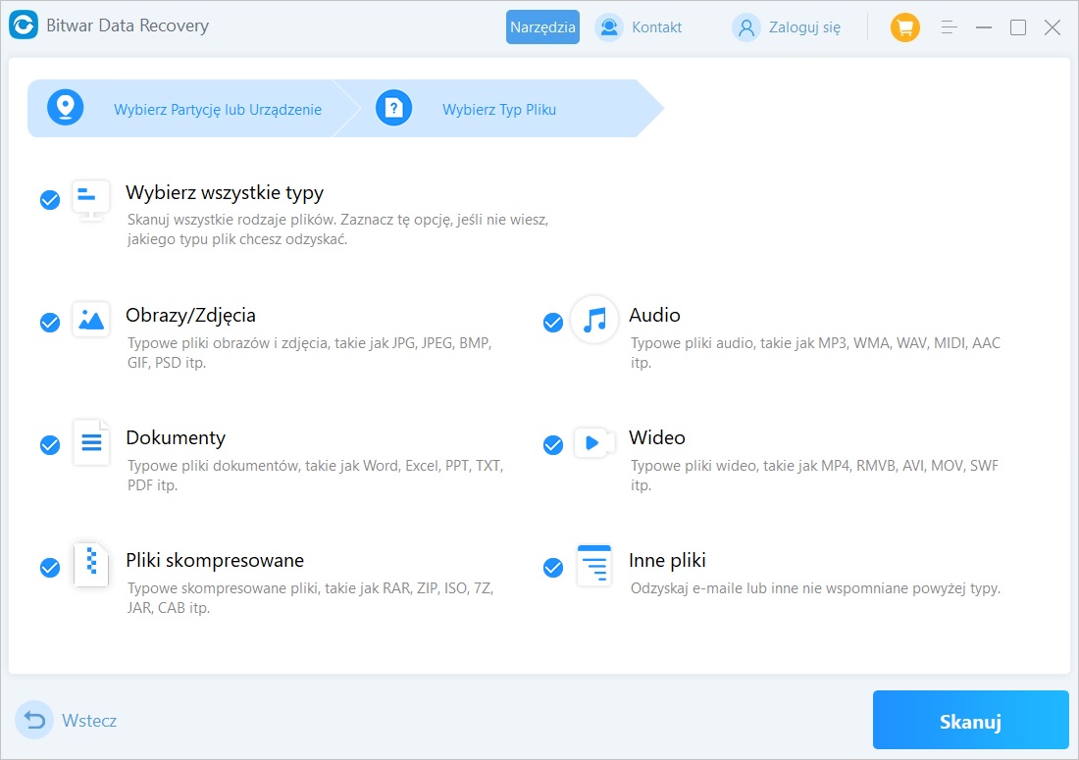Open the hamburger menu icon
The width and height of the screenshot is (1079, 760).
coord(950,27)
